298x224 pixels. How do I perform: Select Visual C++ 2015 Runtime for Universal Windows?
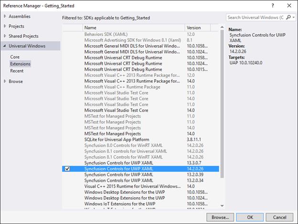pos(140,186)
